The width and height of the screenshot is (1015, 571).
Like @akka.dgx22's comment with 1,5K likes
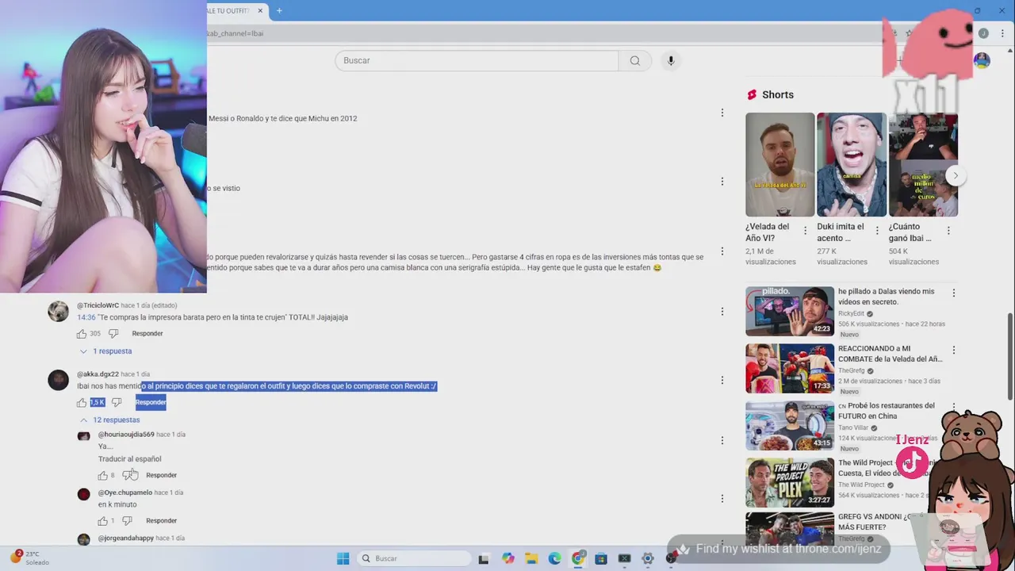pos(82,403)
